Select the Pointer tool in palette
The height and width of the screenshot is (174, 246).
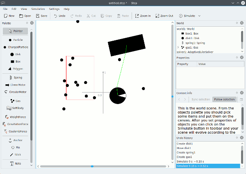(15, 31)
